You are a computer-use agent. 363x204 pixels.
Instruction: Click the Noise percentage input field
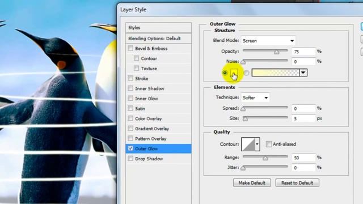303,62
